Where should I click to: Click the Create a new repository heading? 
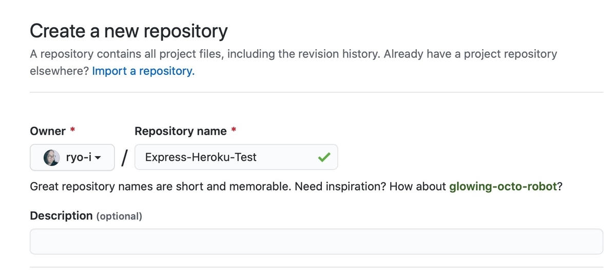tap(129, 31)
